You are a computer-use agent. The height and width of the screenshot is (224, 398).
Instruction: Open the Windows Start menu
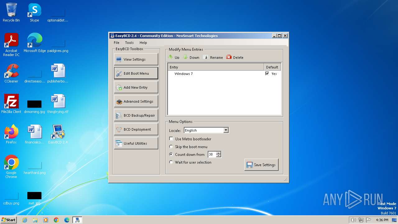pyautogui.click(x=8, y=220)
